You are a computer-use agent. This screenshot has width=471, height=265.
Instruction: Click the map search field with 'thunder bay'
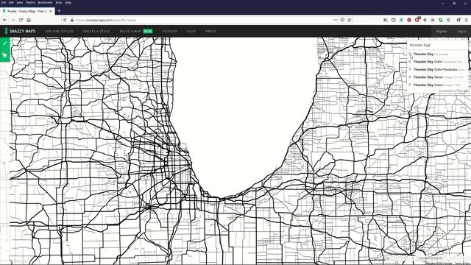click(437, 45)
